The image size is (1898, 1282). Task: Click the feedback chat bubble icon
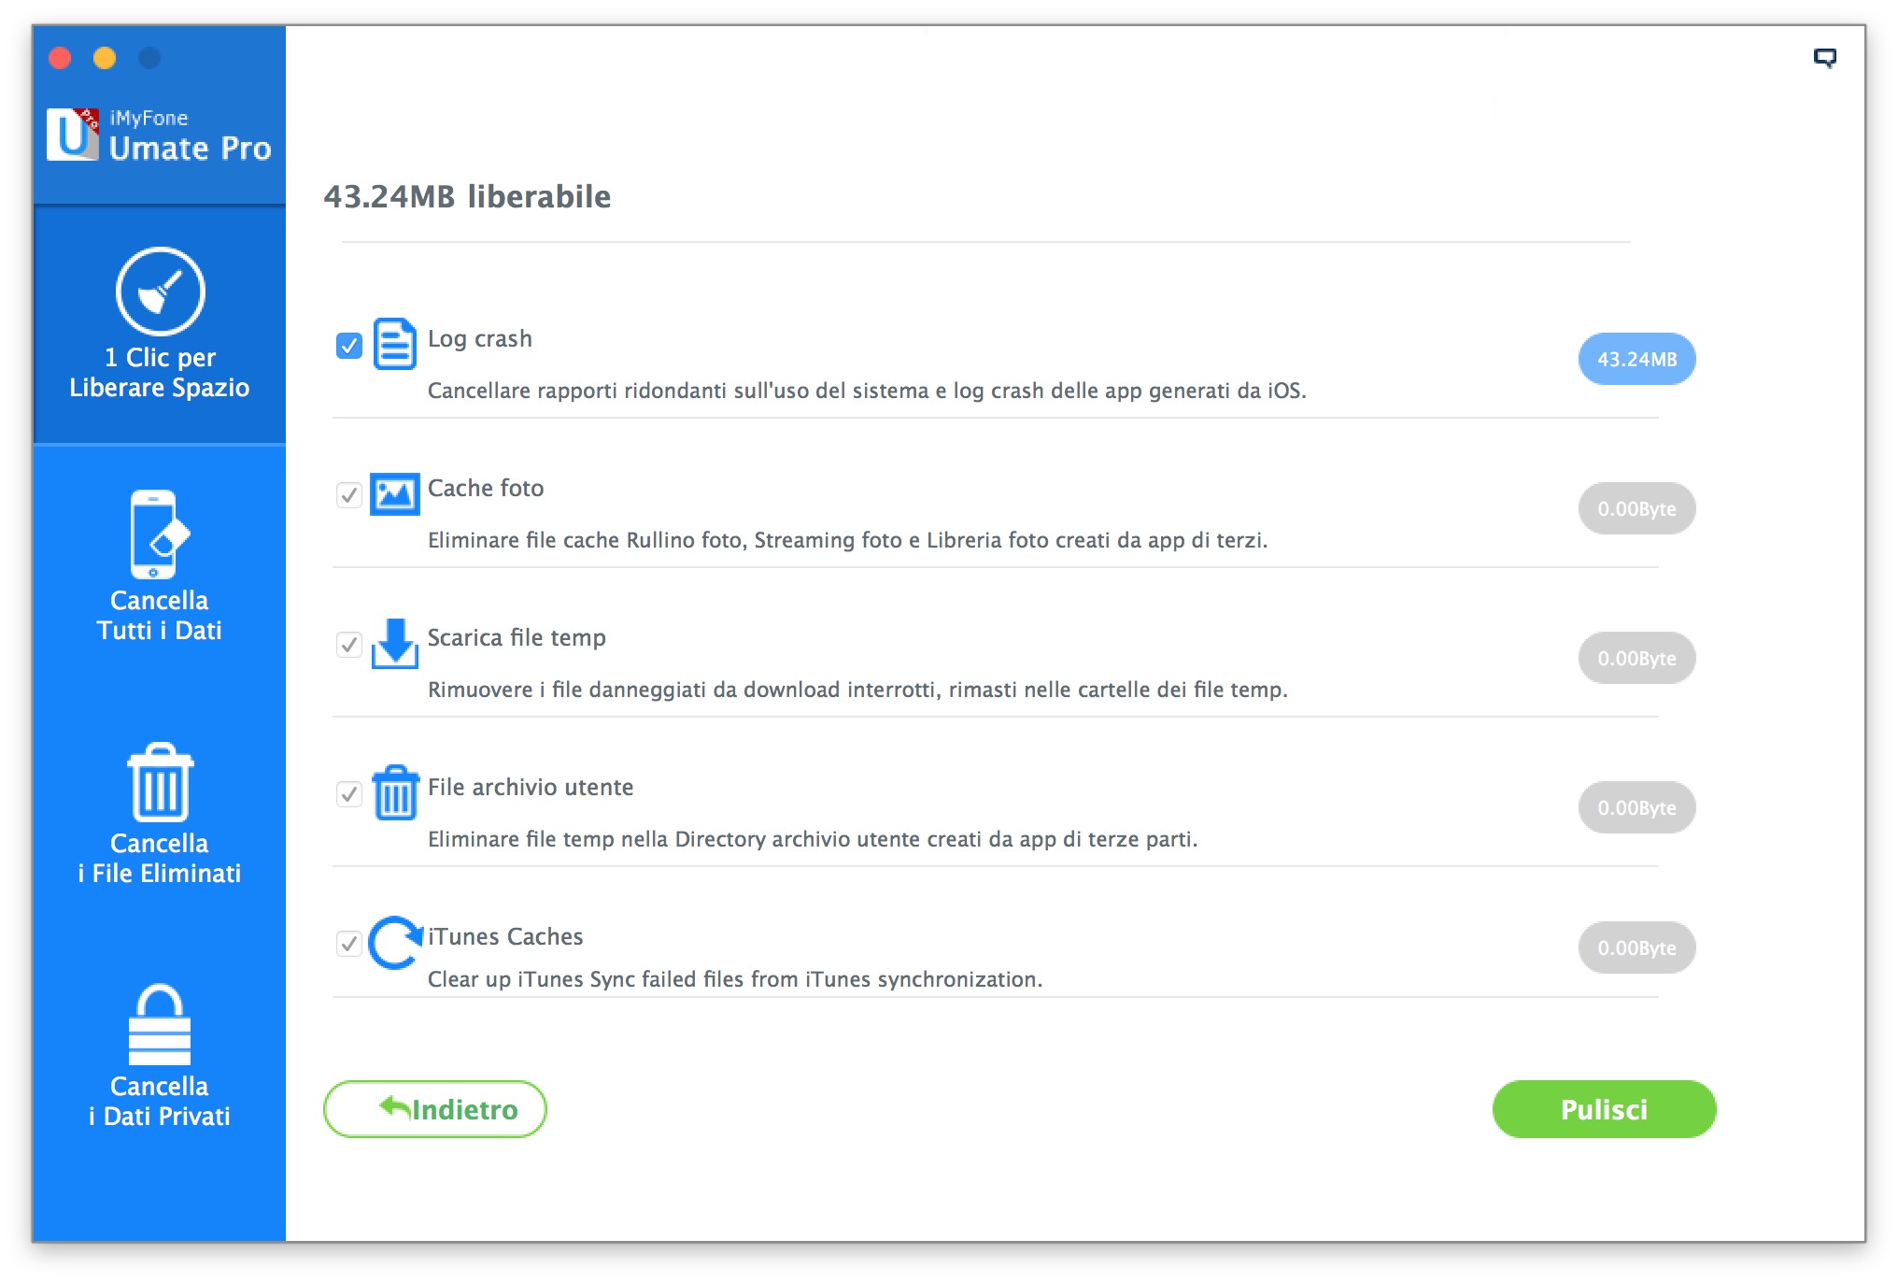[1824, 58]
